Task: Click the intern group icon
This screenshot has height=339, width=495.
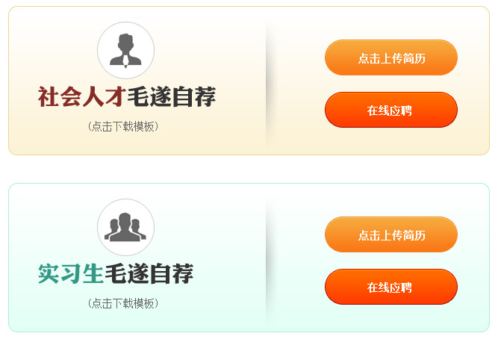Action: pyautogui.click(x=125, y=227)
